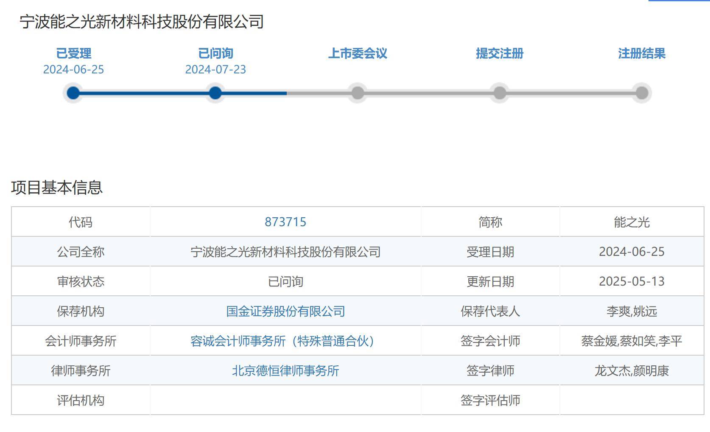Click the 提交注册 timeline step dot
This screenshot has width=710, height=432.
coord(500,93)
